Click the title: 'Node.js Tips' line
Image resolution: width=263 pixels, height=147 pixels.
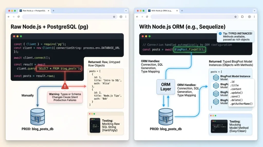108,96
